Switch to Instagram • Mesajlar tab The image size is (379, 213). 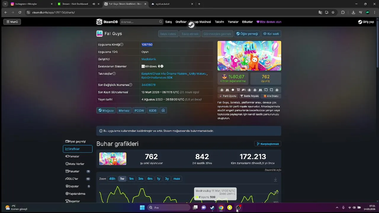coord(31,4)
